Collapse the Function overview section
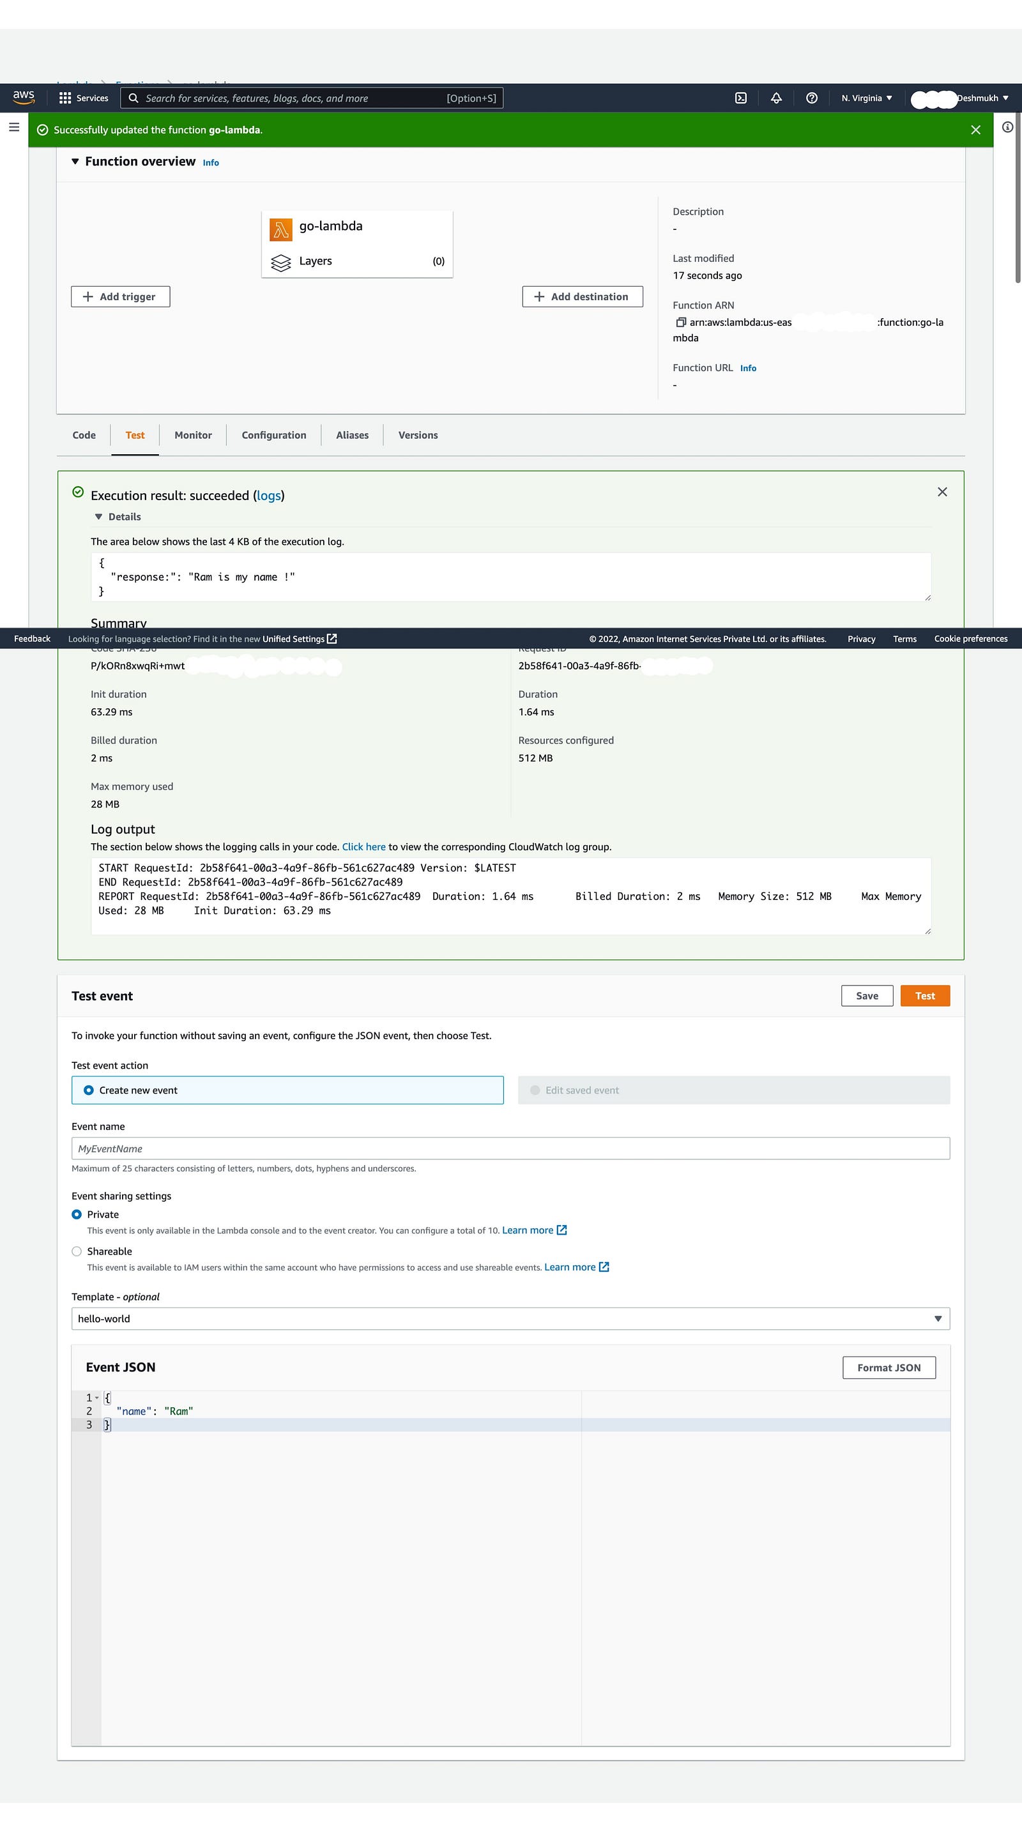Image resolution: width=1022 pixels, height=1823 pixels. click(x=75, y=162)
